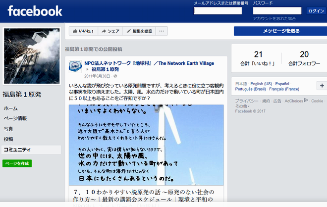Open the 広告 footer link
The image size is (327, 207).
tap(277, 101)
